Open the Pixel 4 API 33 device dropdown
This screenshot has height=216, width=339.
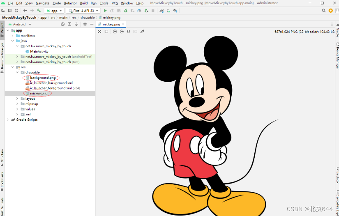[x=83, y=11]
